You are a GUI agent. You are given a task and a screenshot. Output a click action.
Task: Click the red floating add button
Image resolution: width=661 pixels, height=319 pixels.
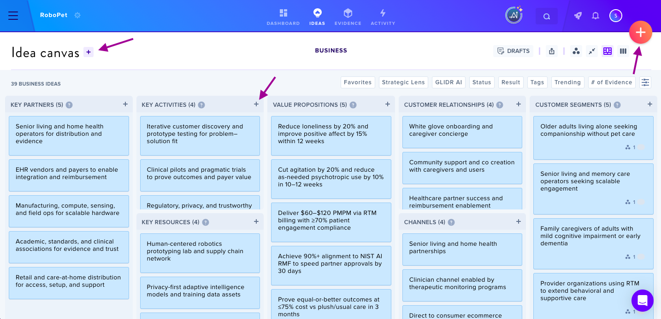click(640, 32)
